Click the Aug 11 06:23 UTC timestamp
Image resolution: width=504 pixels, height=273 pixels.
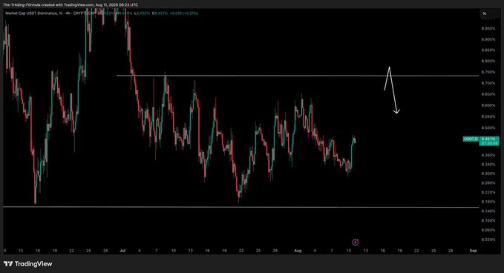tap(117, 4)
